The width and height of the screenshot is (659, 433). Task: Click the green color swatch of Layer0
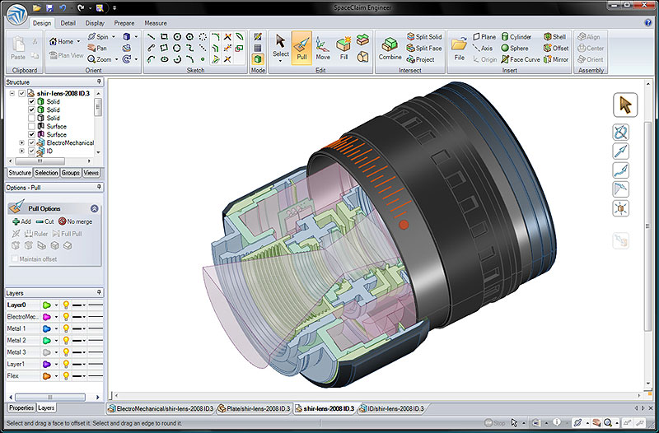46,305
